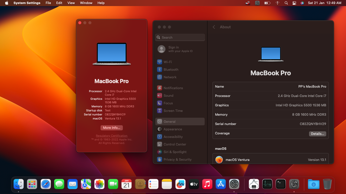
Task: Click Ventura 13.1 in small About window
Action: tap(113, 119)
